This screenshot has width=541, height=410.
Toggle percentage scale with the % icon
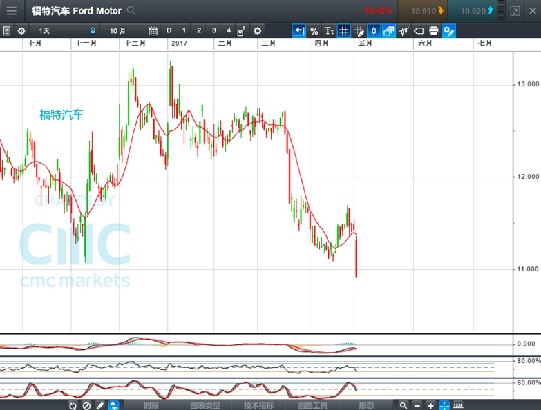click(314, 31)
